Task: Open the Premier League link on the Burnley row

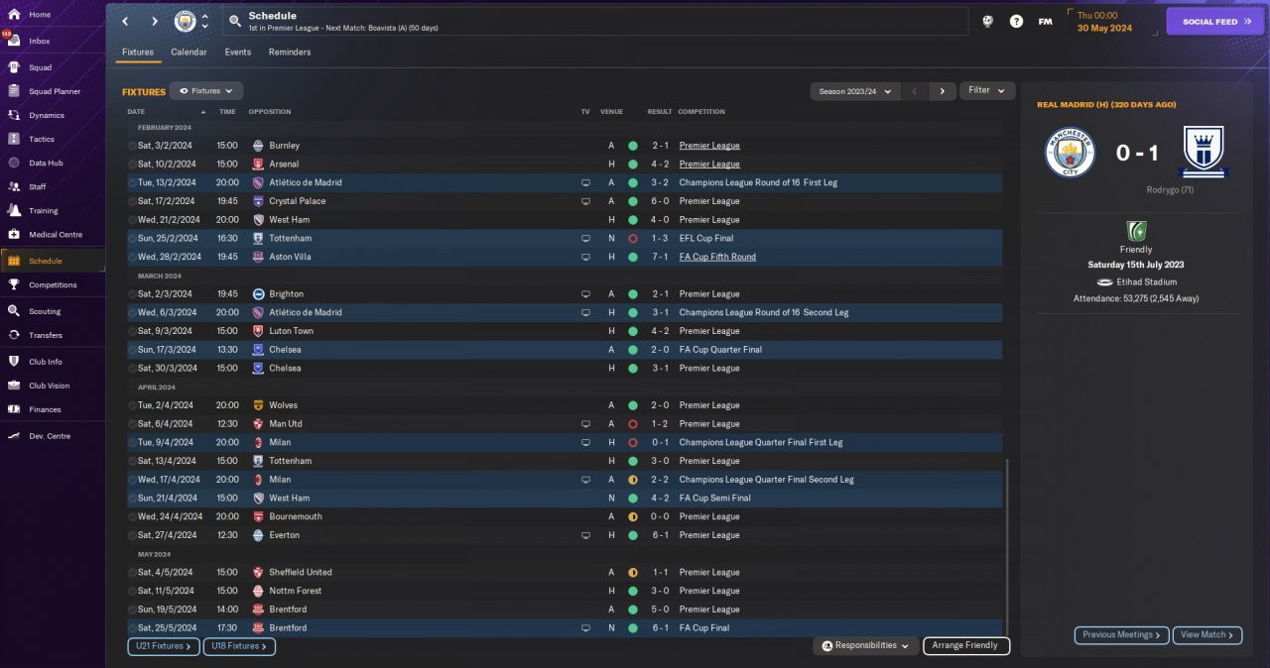Action: [x=709, y=146]
